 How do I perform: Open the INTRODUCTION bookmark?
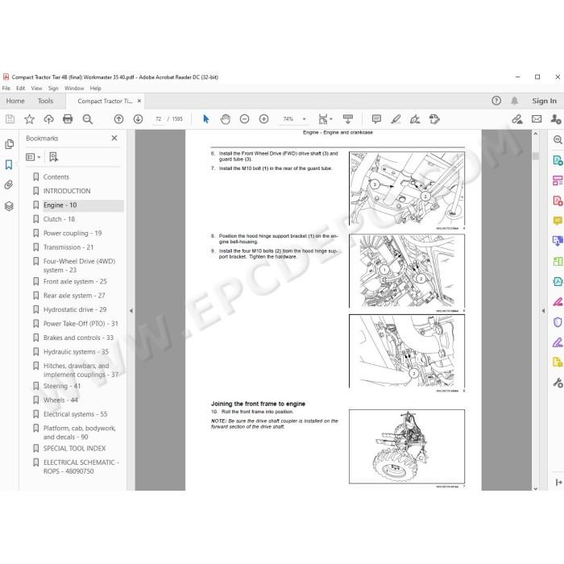(x=67, y=191)
